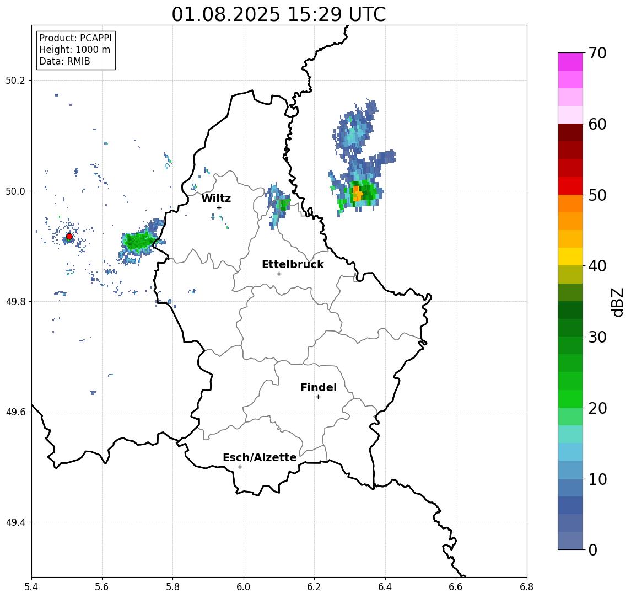Screen dimensions: 631x598
Task: Click the 6.0 longitude tick label
Action: [244, 587]
